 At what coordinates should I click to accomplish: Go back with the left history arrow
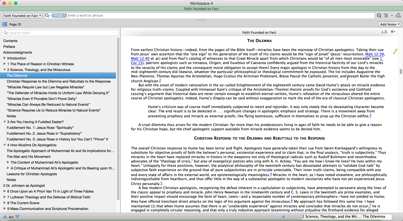pos(283,217)
